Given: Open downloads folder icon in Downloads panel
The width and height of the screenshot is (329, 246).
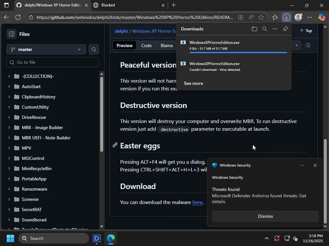Looking at the screenshot, I should tap(254, 29).
